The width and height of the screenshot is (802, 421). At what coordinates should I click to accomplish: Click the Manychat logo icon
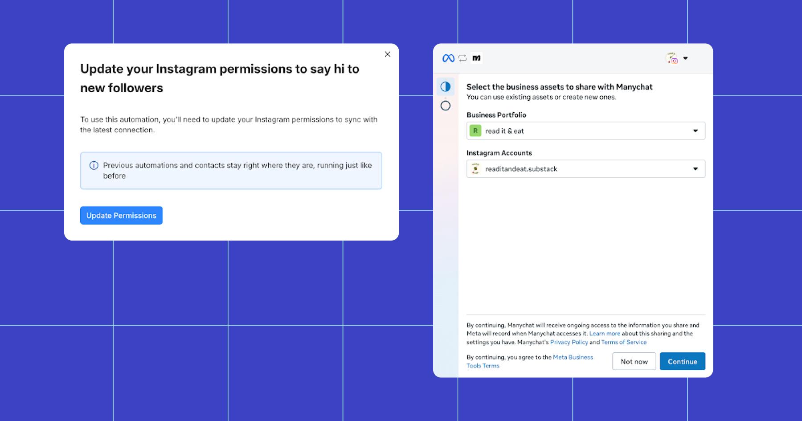(x=477, y=58)
